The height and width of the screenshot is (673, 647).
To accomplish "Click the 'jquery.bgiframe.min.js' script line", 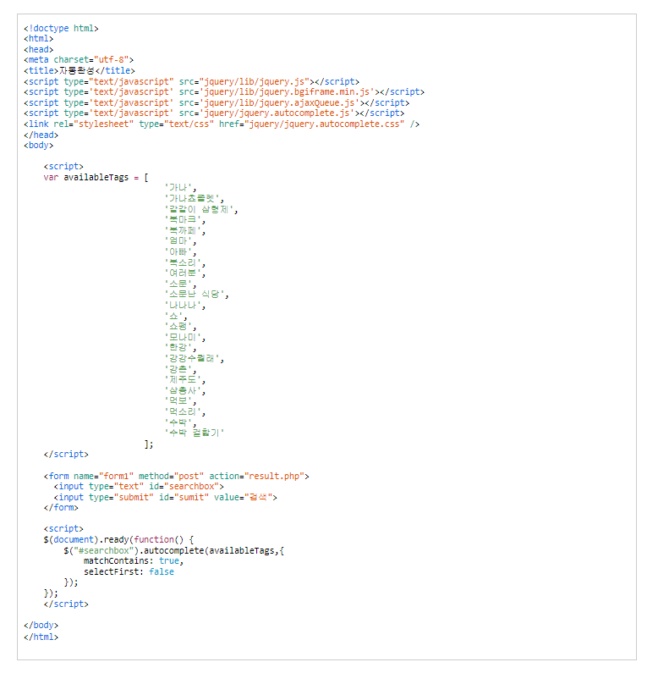I will 224,92.
